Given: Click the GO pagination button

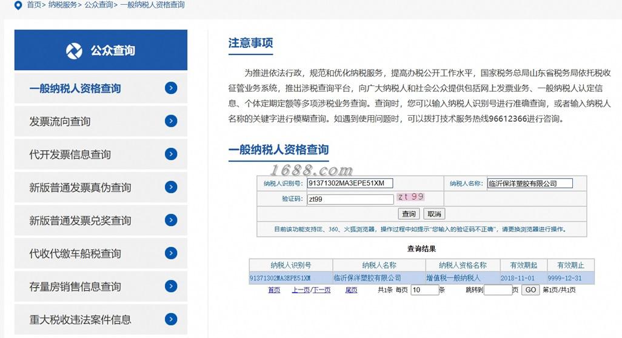Looking at the screenshot, I should pyautogui.click(x=531, y=290).
